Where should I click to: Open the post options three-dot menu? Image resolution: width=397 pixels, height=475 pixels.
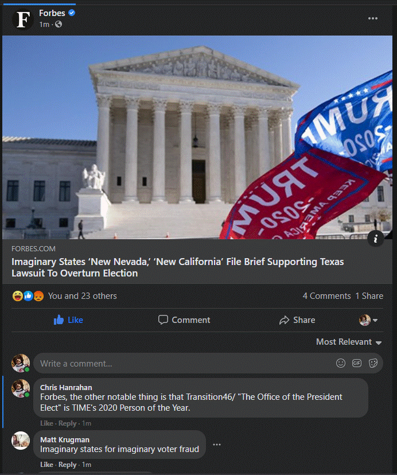click(x=372, y=18)
